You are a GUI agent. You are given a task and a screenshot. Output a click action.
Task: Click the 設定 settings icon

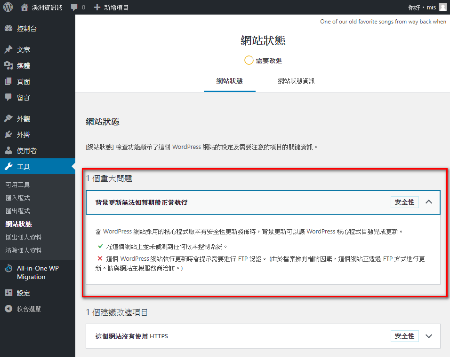coord(8,293)
